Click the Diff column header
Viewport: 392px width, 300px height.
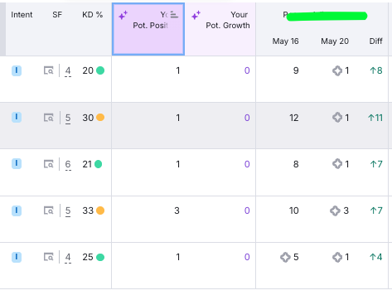point(376,41)
